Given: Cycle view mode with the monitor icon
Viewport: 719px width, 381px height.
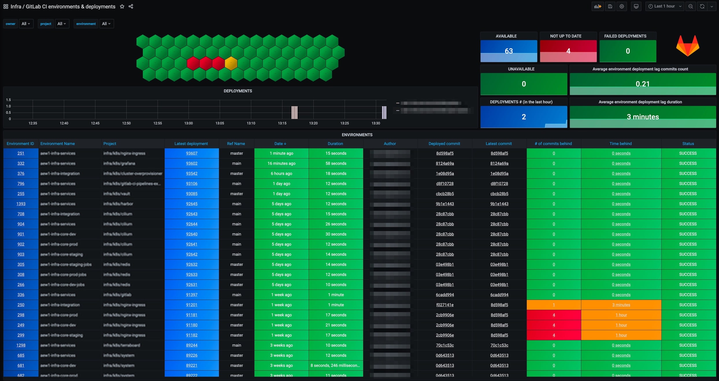Looking at the screenshot, I should point(636,6).
